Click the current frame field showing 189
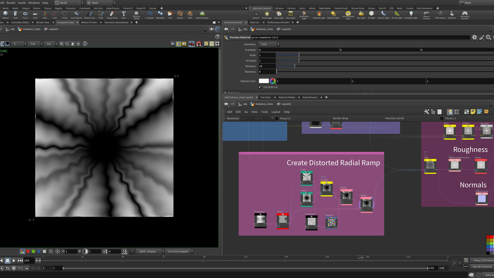Image resolution: width=494 pixels, height=278 pixels. (29, 260)
